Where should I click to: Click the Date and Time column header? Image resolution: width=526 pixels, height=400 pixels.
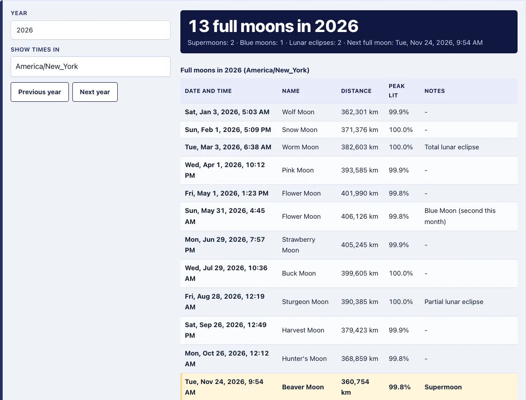click(208, 91)
